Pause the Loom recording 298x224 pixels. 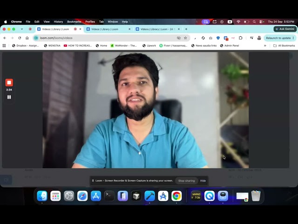pyautogui.click(x=9, y=97)
